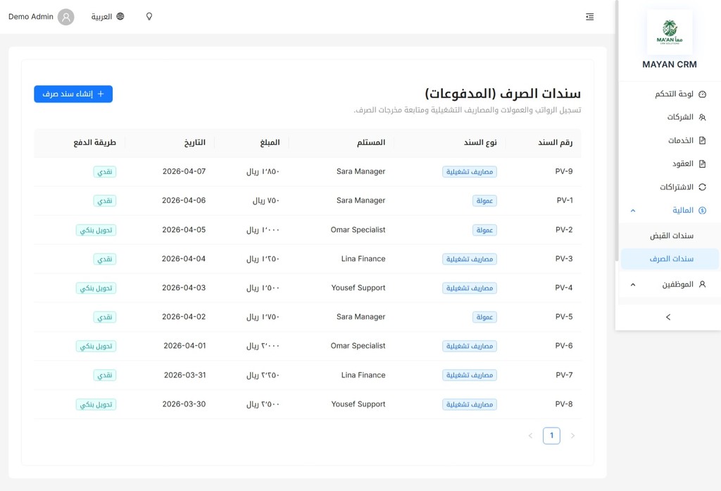Click the MA'AN logo image
The width and height of the screenshot is (721, 491).
pyautogui.click(x=670, y=32)
